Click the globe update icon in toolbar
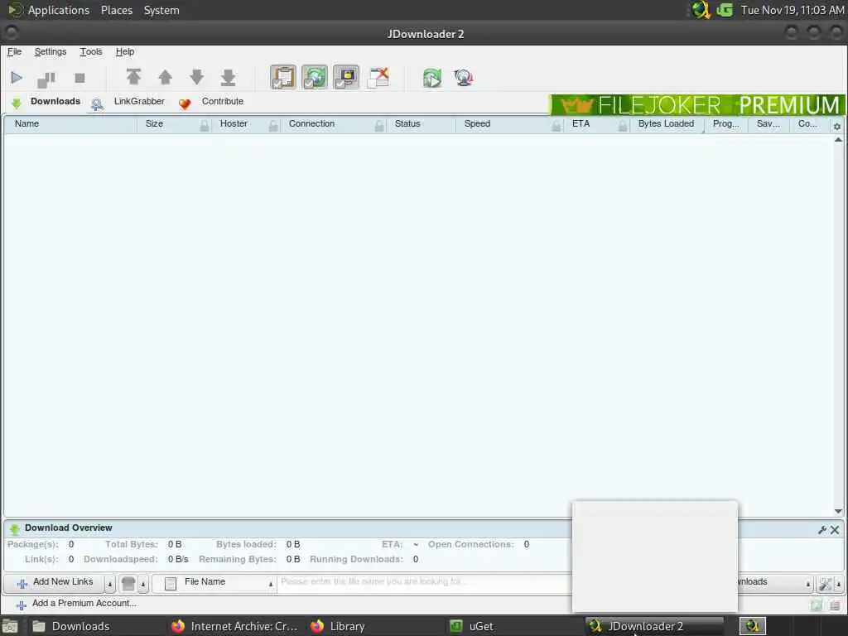 click(464, 78)
